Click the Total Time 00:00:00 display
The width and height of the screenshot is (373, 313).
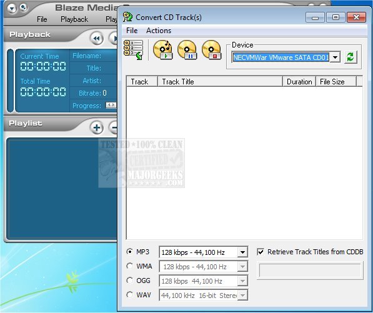[43, 92]
